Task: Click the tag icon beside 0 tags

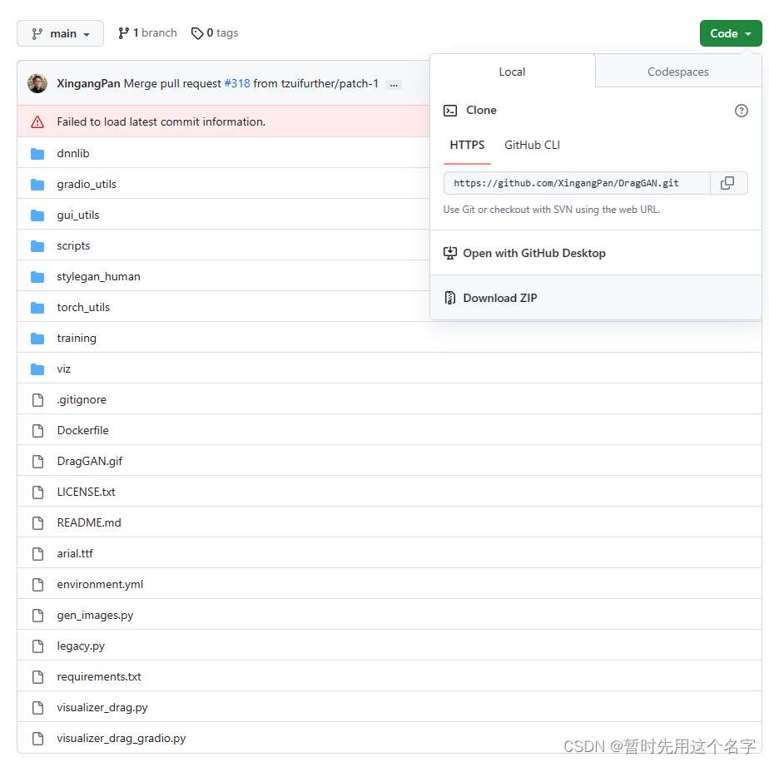Action: coord(197,33)
